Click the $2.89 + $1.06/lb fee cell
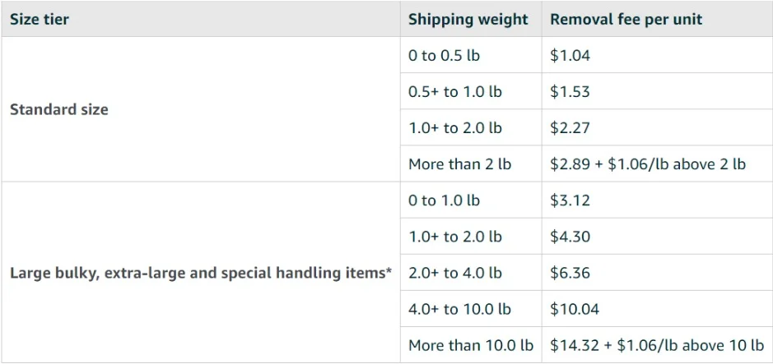This screenshot has height=364, width=773. [x=648, y=164]
